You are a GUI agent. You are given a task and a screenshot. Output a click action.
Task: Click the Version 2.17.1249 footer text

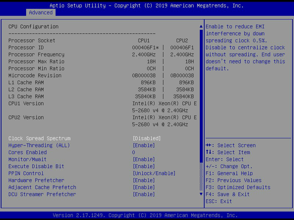point(145,215)
